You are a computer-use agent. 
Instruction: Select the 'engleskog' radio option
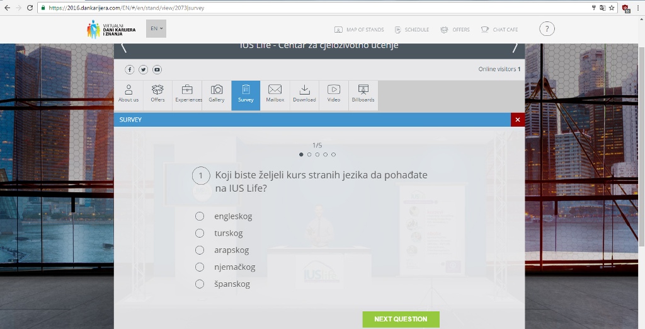pyautogui.click(x=200, y=216)
